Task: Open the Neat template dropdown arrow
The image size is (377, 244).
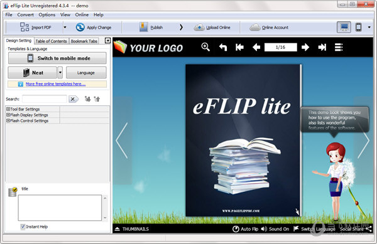Action: [60, 73]
